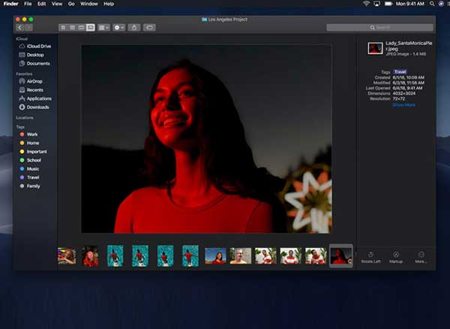
Task: Click the Show More link
Action: [x=403, y=105]
